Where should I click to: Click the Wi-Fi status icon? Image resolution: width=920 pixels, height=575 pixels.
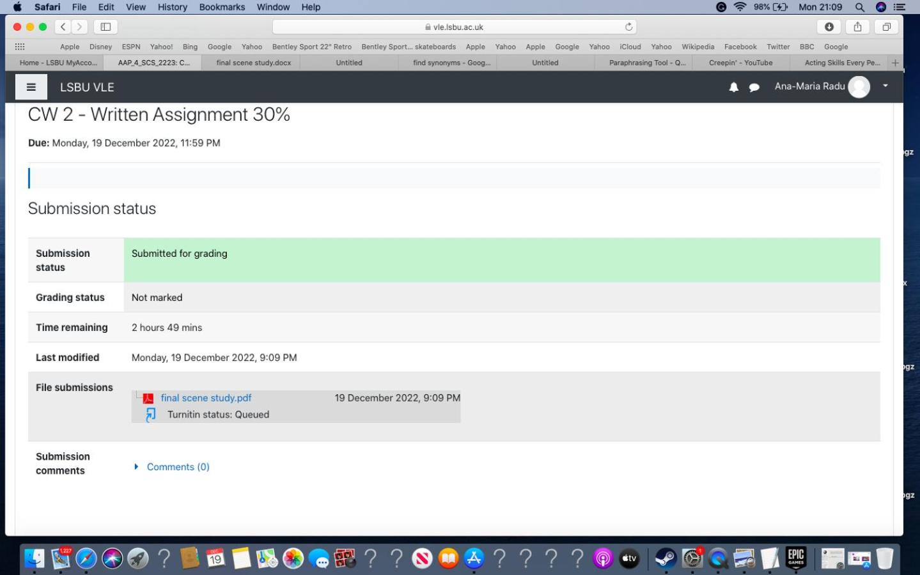(740, 7)
